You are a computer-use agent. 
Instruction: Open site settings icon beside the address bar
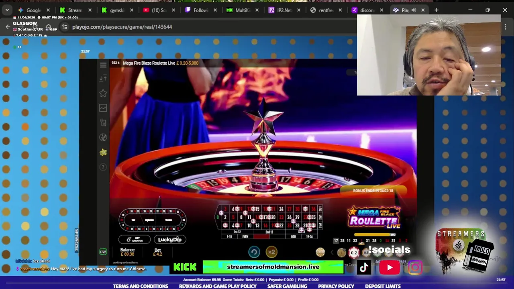[x=65, y=27]
